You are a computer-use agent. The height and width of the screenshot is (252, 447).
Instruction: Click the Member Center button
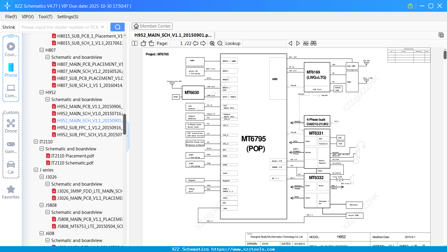point(152,26)
